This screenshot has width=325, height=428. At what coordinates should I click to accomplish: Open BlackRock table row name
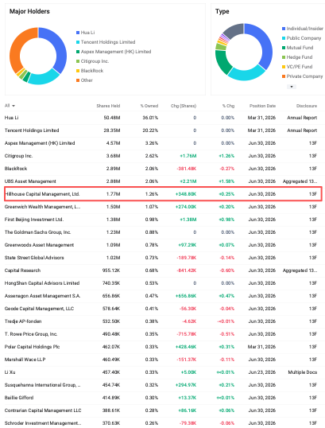coord(16,169)
